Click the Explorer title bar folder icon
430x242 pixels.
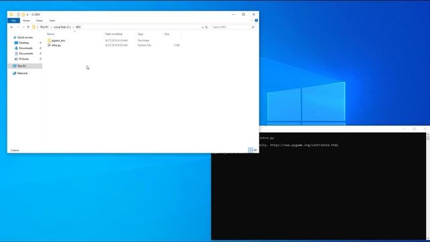pyautogui.click(x=11, y=15)
